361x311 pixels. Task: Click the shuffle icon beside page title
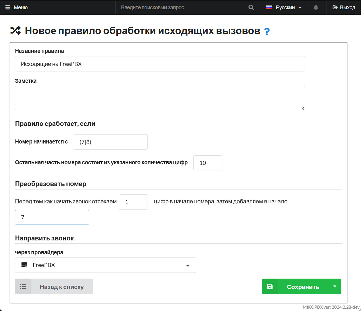16,31
